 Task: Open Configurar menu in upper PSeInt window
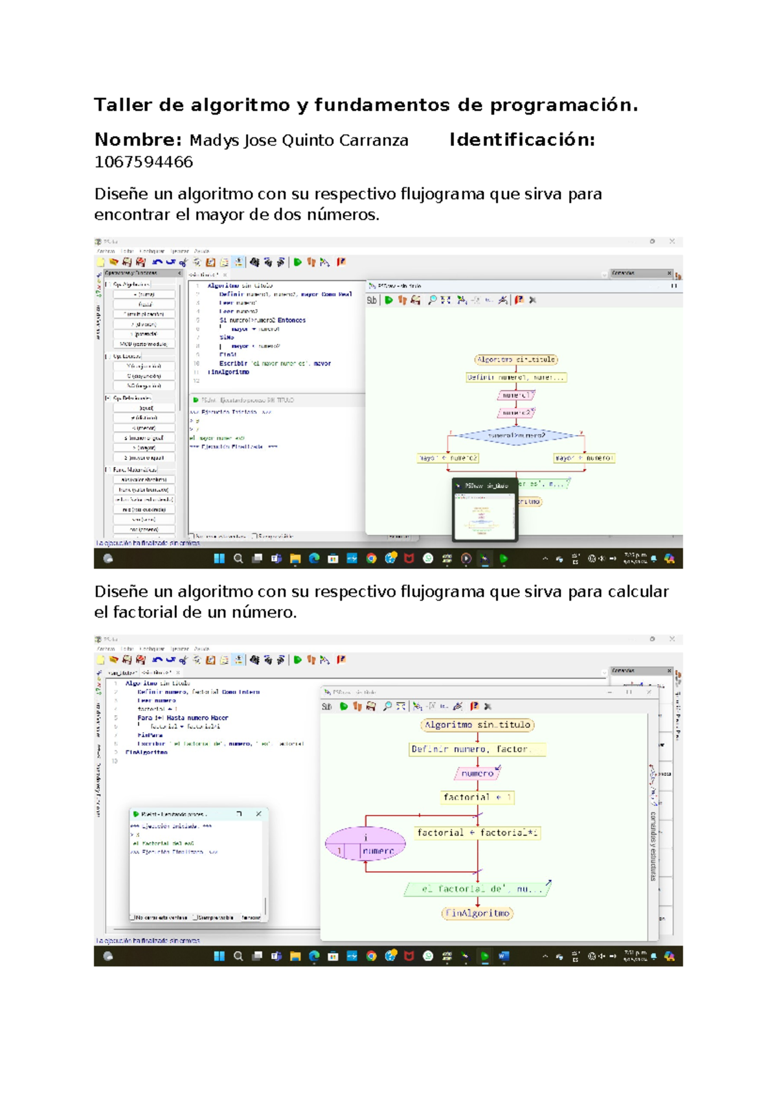pos(152,251)
